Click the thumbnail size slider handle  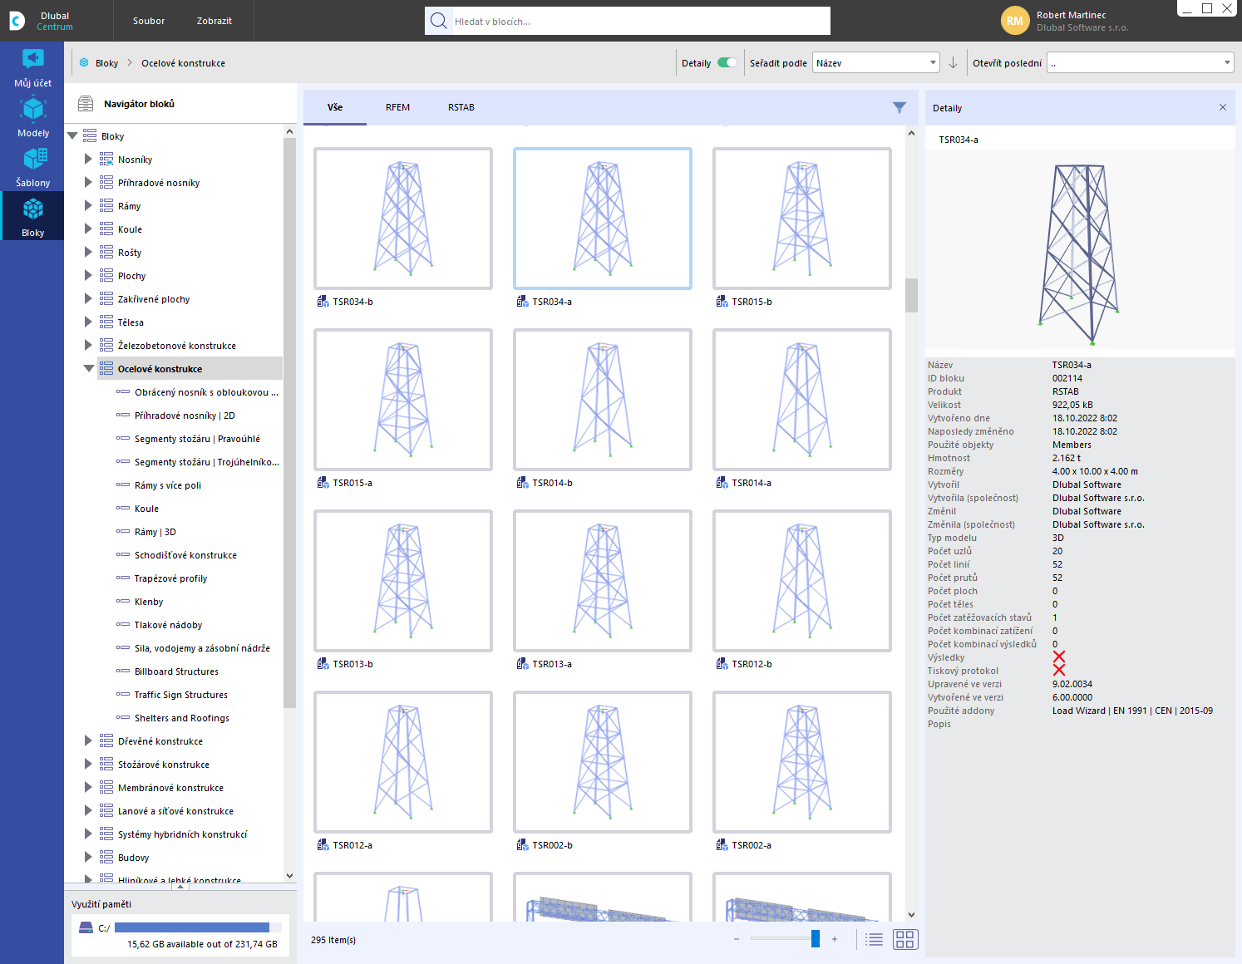pyautogui.click(x=815, y=939)
